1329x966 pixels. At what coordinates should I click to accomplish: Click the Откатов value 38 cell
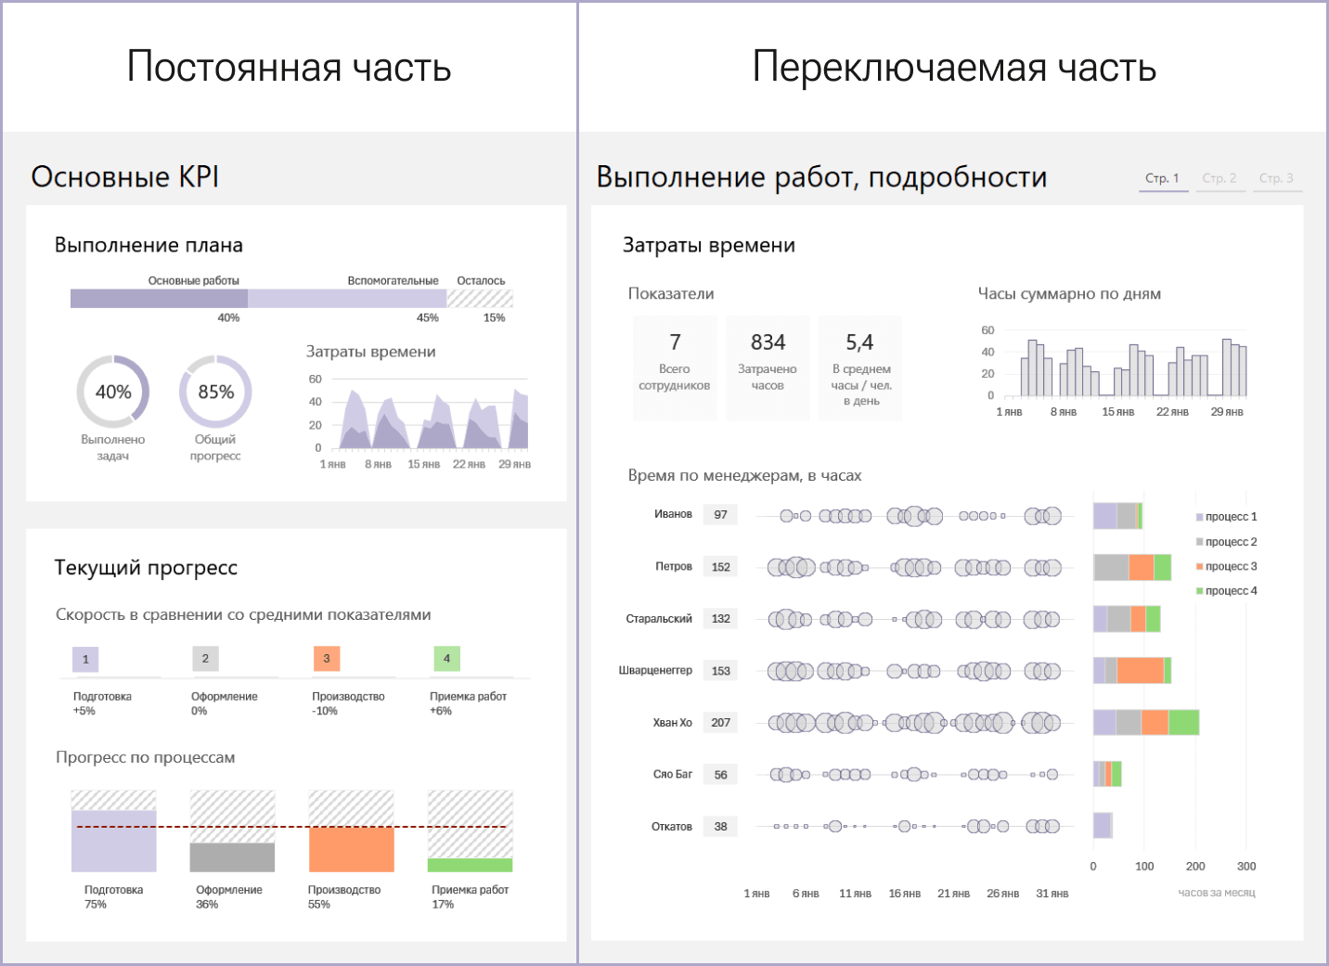click(x=720, y=827)
